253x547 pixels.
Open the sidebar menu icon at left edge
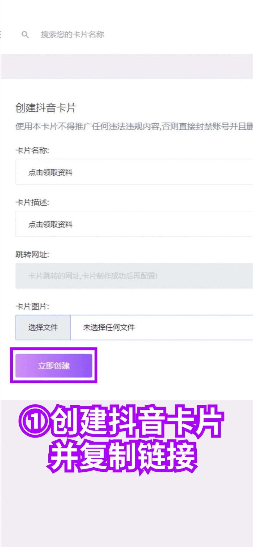click(x=1, y=34)
